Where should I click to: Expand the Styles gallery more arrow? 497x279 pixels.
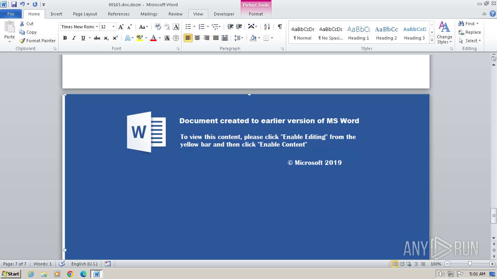point(432,40)
